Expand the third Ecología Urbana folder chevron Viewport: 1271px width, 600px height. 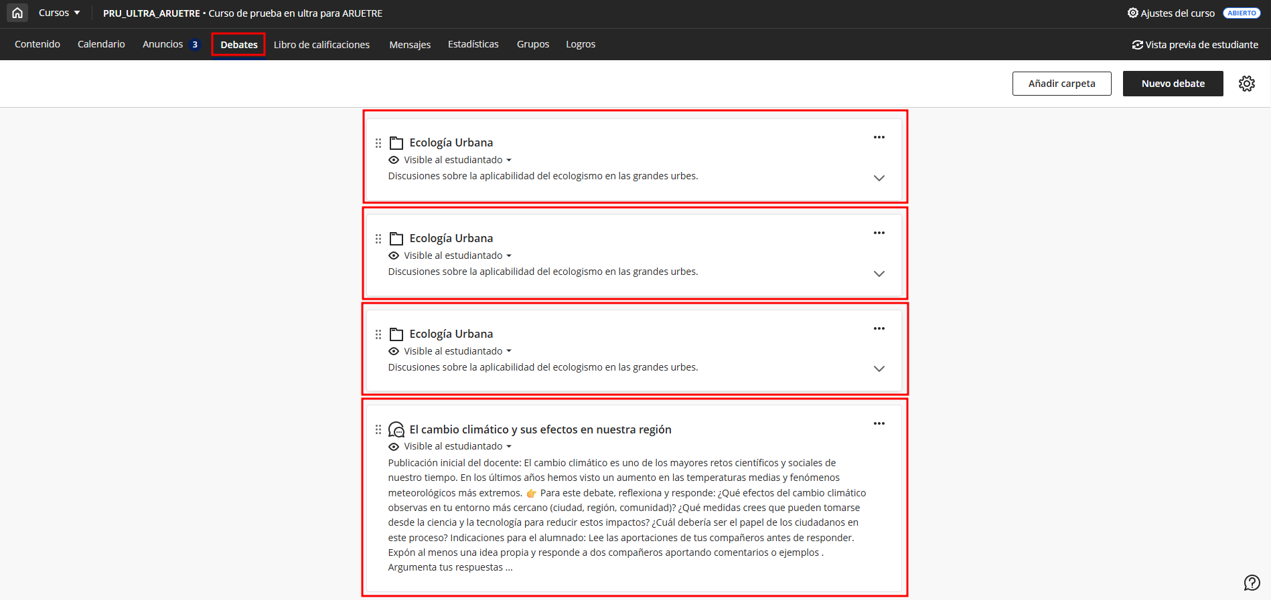coord(879,369)
